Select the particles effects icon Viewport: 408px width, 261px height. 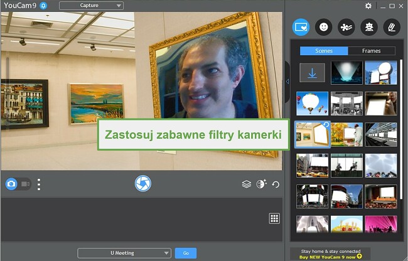click(346, 27)
